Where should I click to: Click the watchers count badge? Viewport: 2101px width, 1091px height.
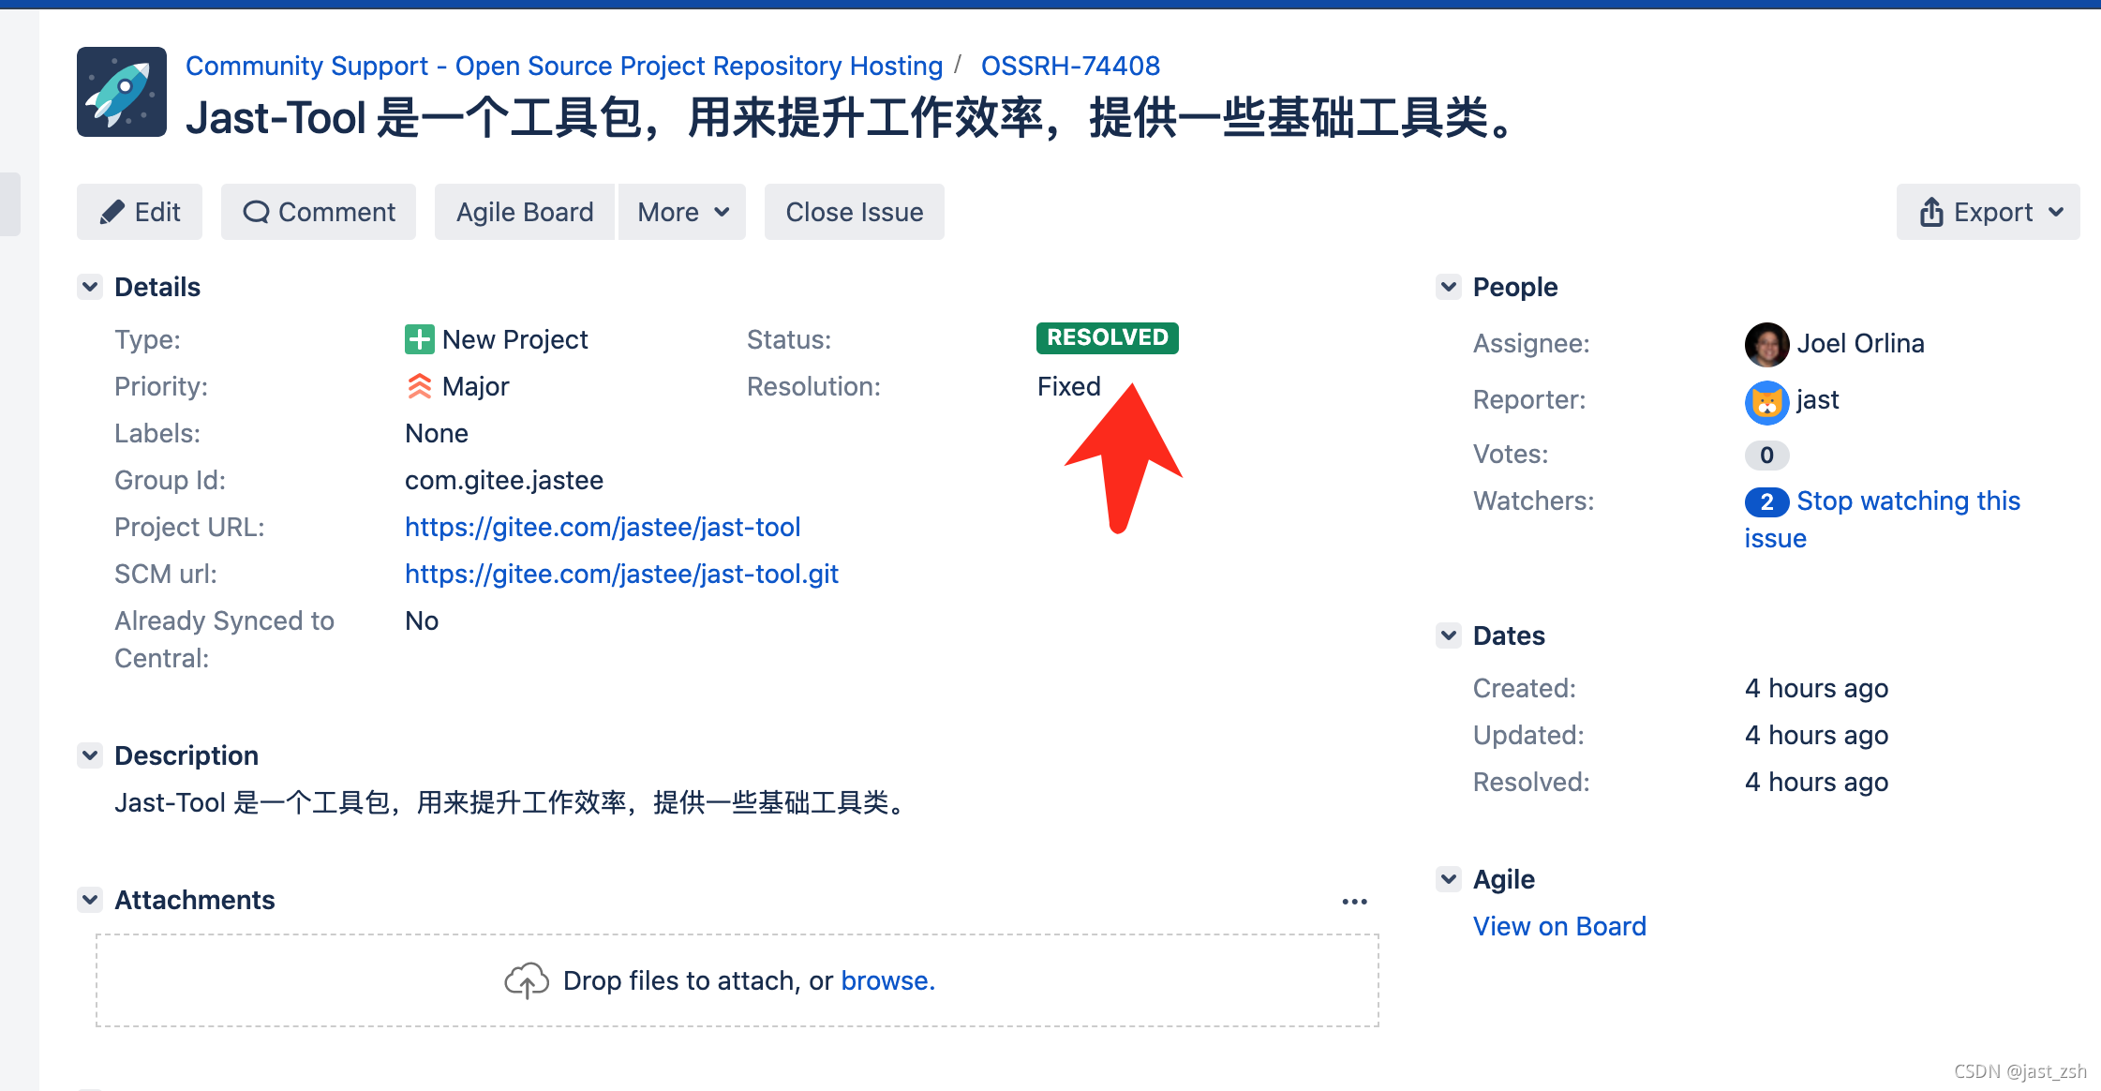(1766, 501)
